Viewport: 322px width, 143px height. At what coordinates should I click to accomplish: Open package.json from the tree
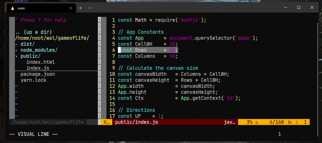[x=38, y=74]
